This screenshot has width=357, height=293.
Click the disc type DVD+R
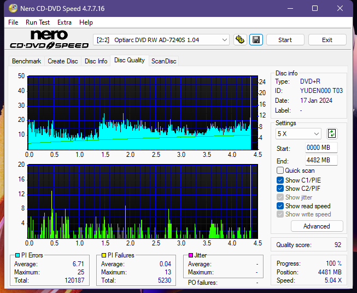(x=310, y=81)
